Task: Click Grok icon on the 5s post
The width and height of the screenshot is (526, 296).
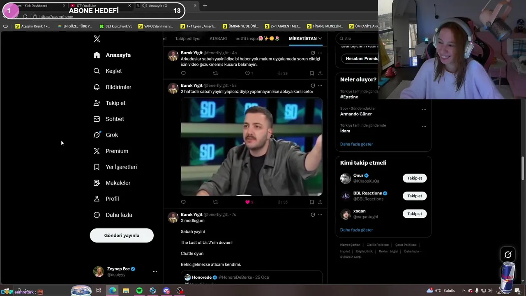Action: (313, 86)
